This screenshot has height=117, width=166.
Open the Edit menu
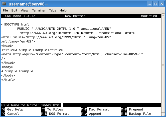point(14,10)
